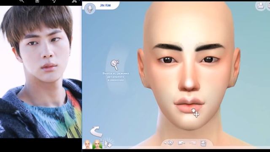Save household to library icon at top right
Screen dimensions: 270x152
pyautogui.click(x=260, y=6)
